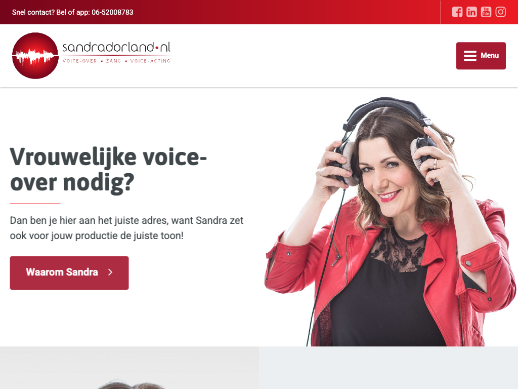
Task: Click Sandra's photo with headphones
Action: [x=390, y=222]
